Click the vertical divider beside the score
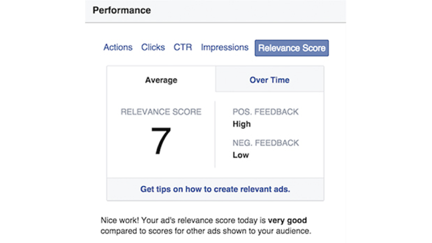The image size is (432, 243). (x=215, y=134)
